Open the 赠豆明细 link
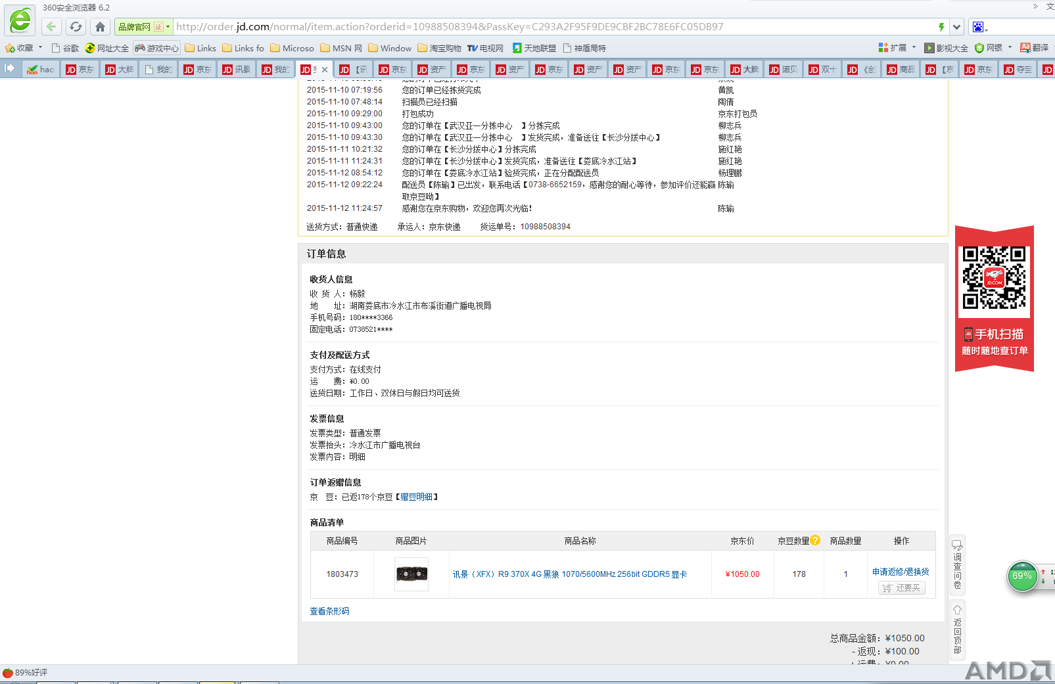The width and height of the screenshot is (1055, 684). coord(417,497)
